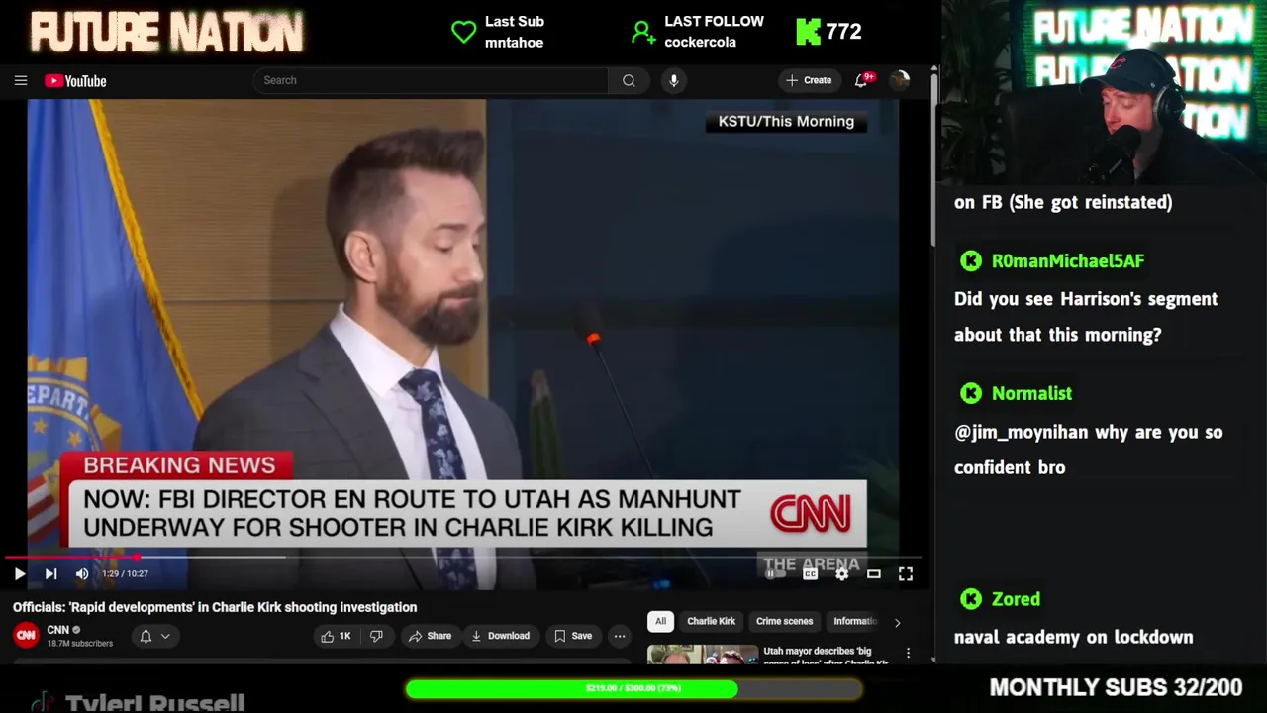Play the paused CNN video
The width and height of the screenshot is (1267, 713).
coord(19,573)
